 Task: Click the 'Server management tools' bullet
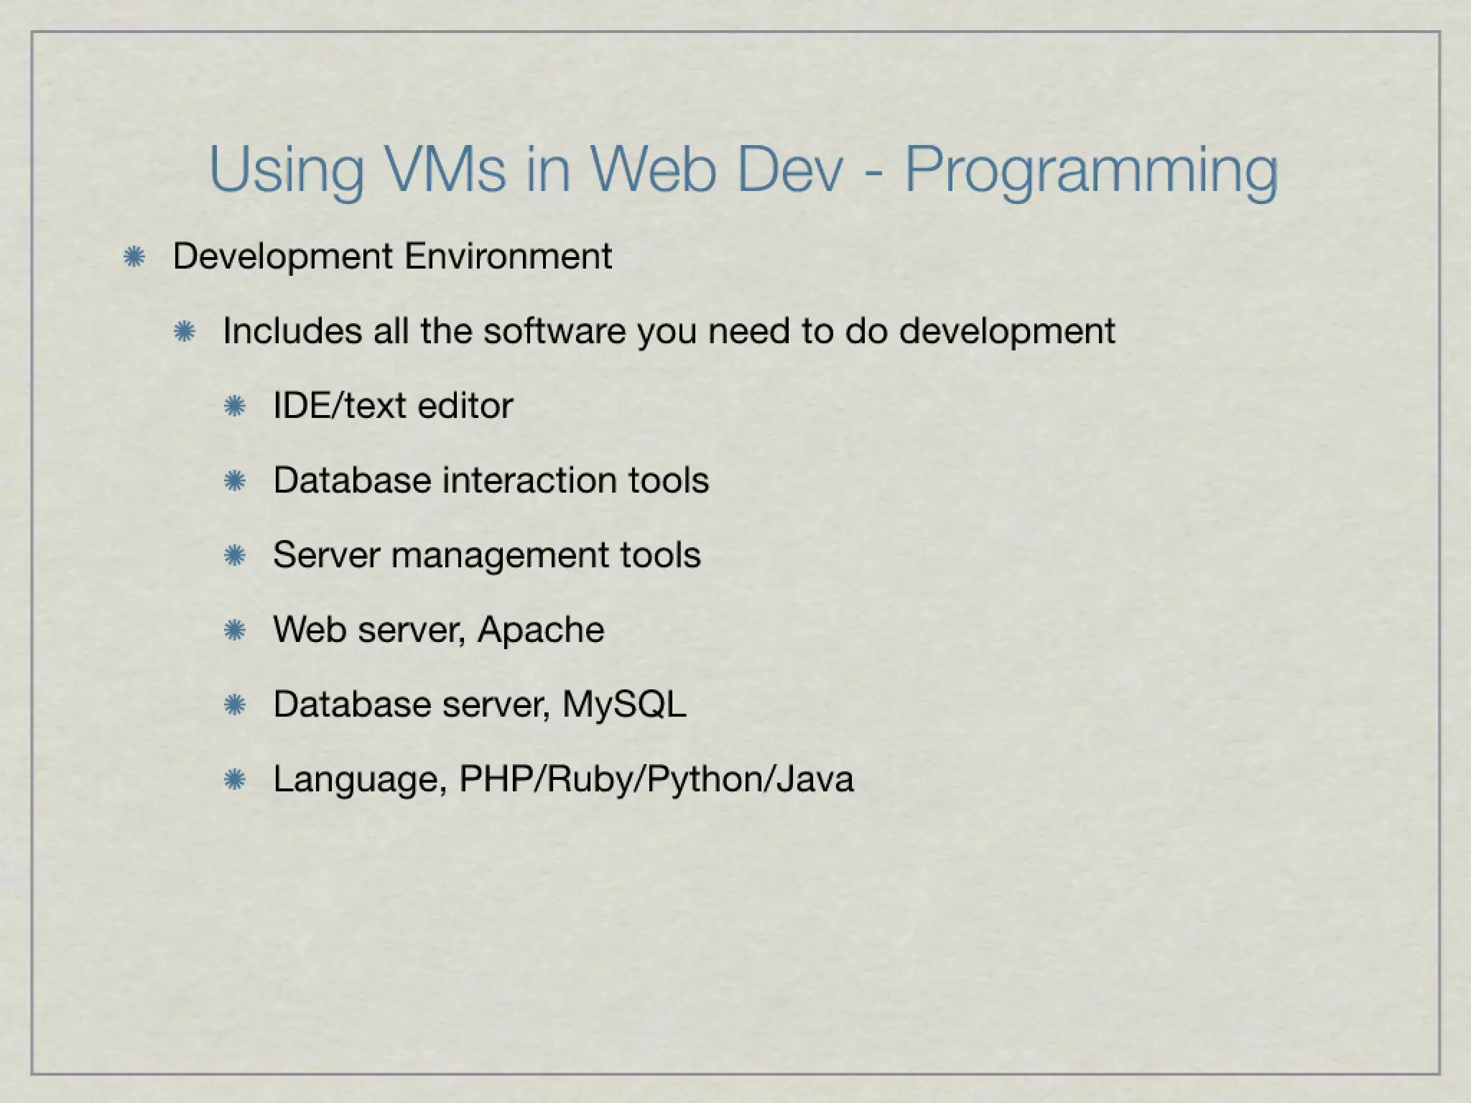tap(486, 556)
